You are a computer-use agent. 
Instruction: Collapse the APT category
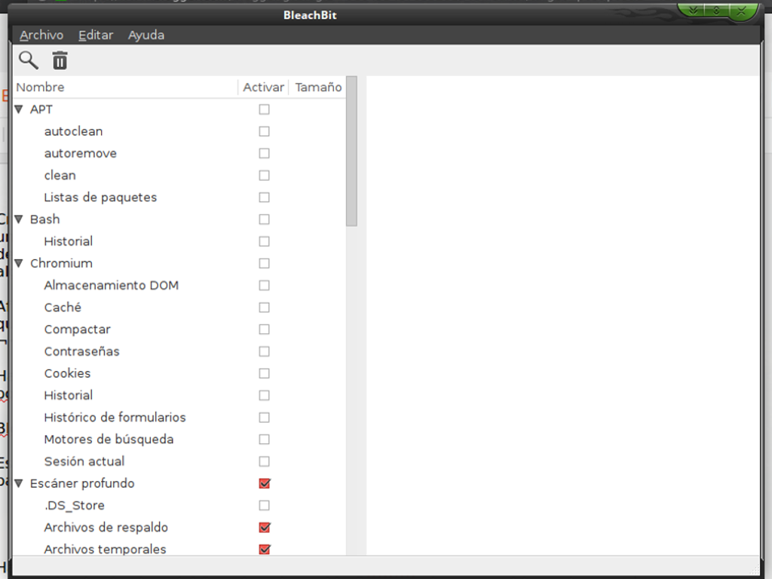point(18,109)
